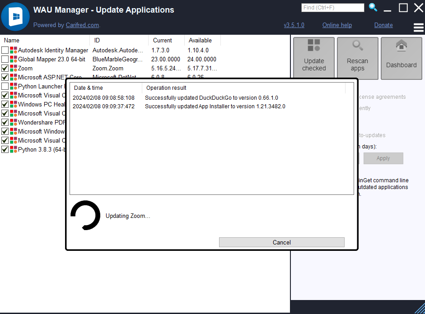Click the Python Launcher app icon
This screenshot has width=425, height=314.
14,86
